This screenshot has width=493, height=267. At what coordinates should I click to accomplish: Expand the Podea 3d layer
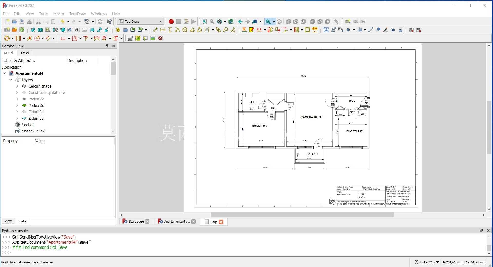[x=17, y=105]
